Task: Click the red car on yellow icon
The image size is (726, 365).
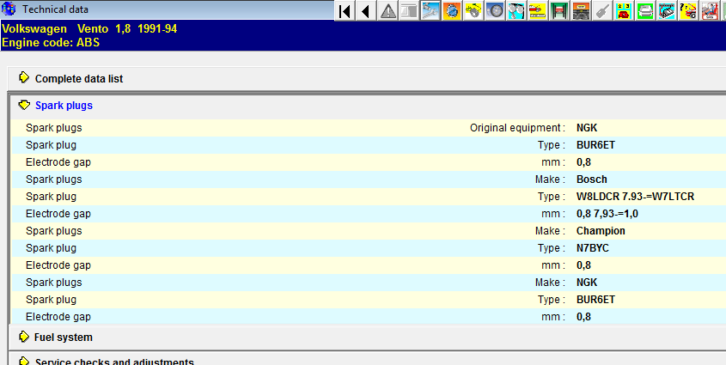Action: [x=539, y=10]
